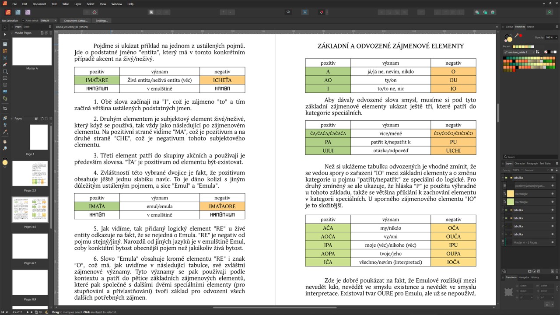Select the Pages 6,7 thumbnail
The height and width of the screenshot is (315, 560).
tap(30, 246)
